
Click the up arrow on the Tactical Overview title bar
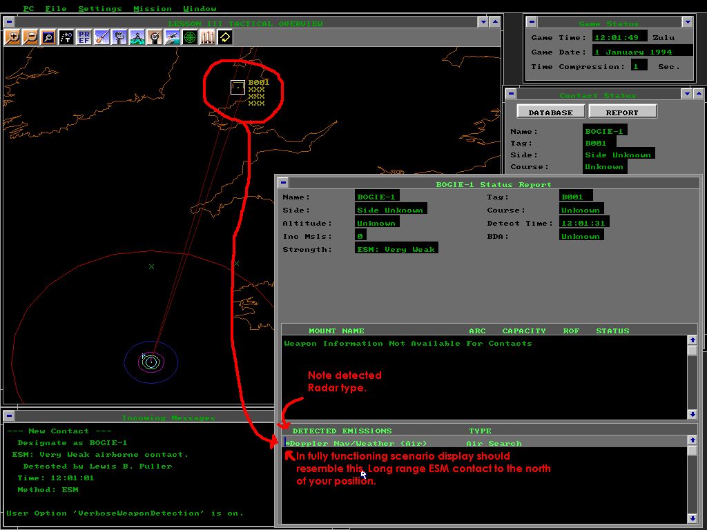pos(495,22)
